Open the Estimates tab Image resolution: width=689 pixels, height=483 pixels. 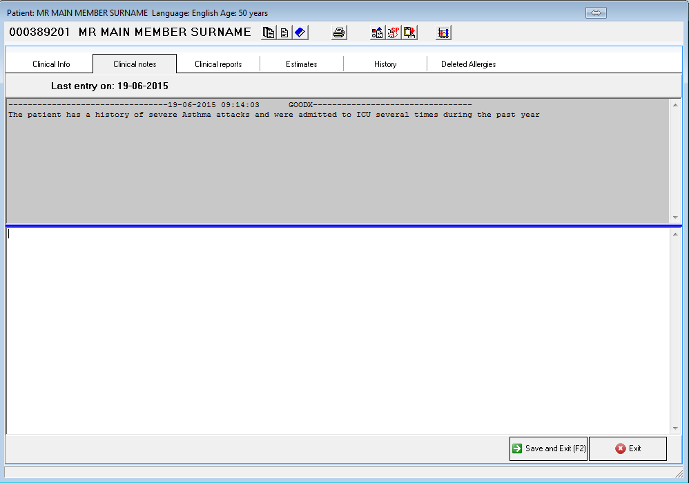tap(302, 64)
